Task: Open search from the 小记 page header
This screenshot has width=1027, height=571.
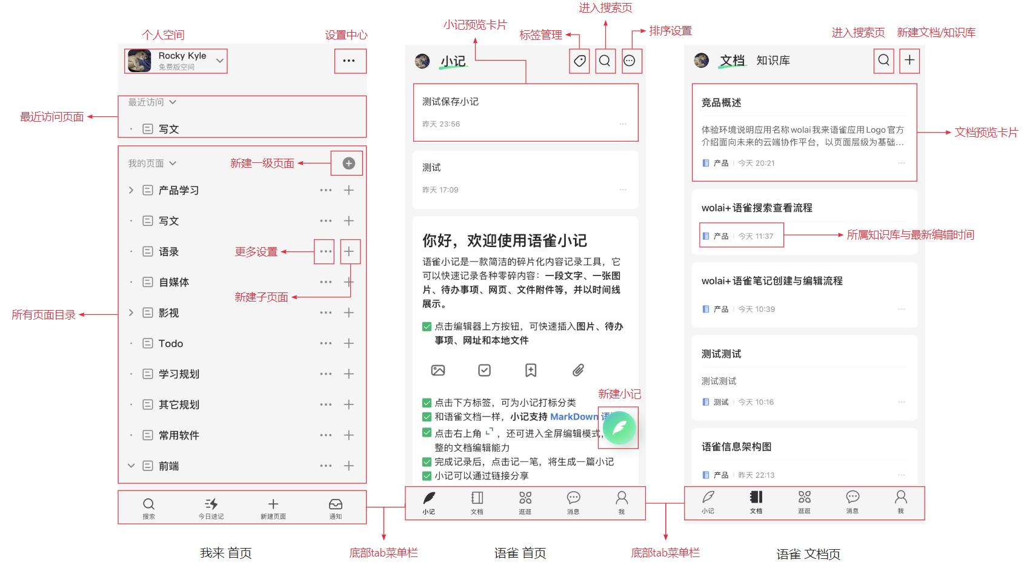Action: [x=605, y=61]
